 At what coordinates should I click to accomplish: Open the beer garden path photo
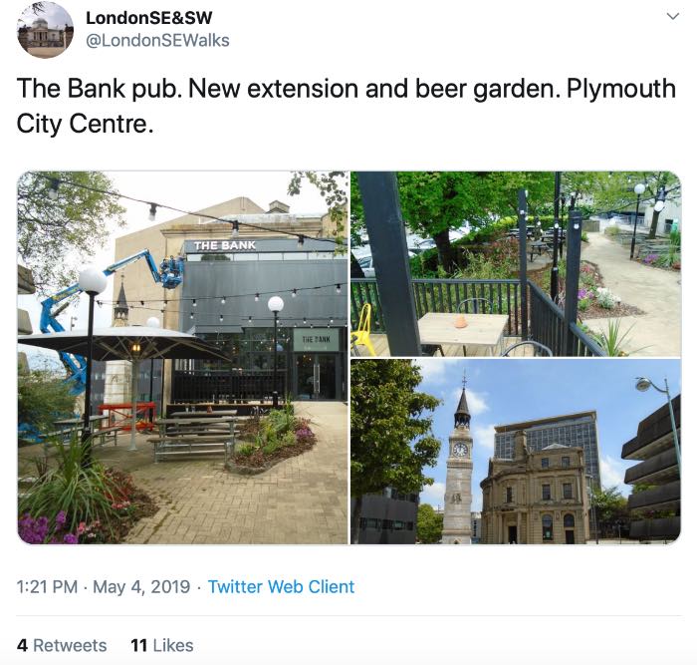[x=516, y=263]
